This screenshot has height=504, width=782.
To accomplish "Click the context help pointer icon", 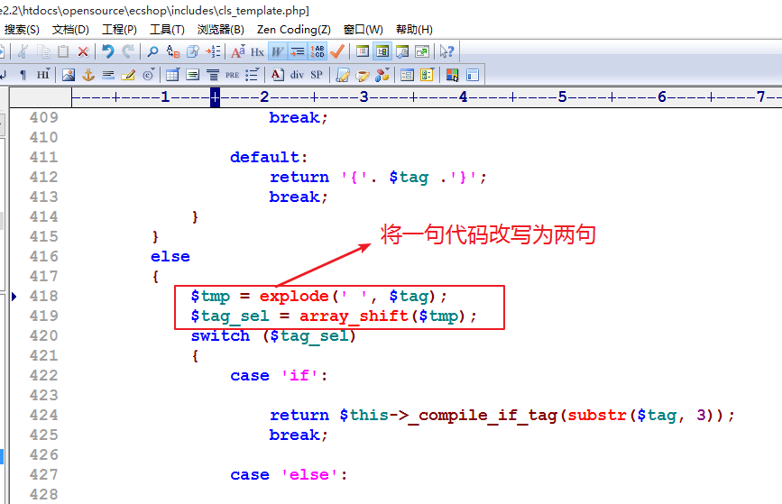I will coord(446,51).
